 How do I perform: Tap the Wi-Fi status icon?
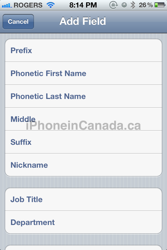click(x=51, y=5)
